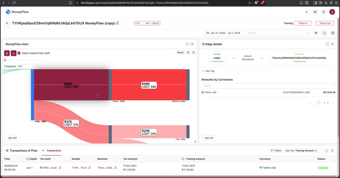Edit the MoneyFlow title with pencil icon
This screenshot has width=340, height=178.
tap(118, 23)
